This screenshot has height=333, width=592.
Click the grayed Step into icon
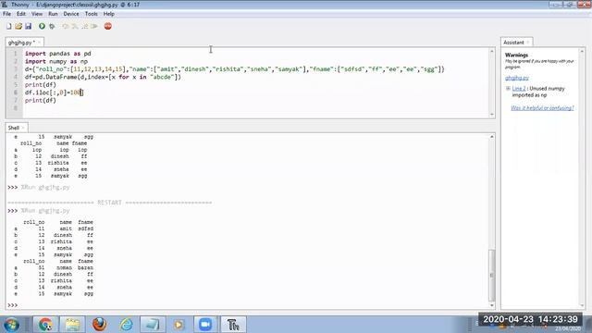coord(75,26)
